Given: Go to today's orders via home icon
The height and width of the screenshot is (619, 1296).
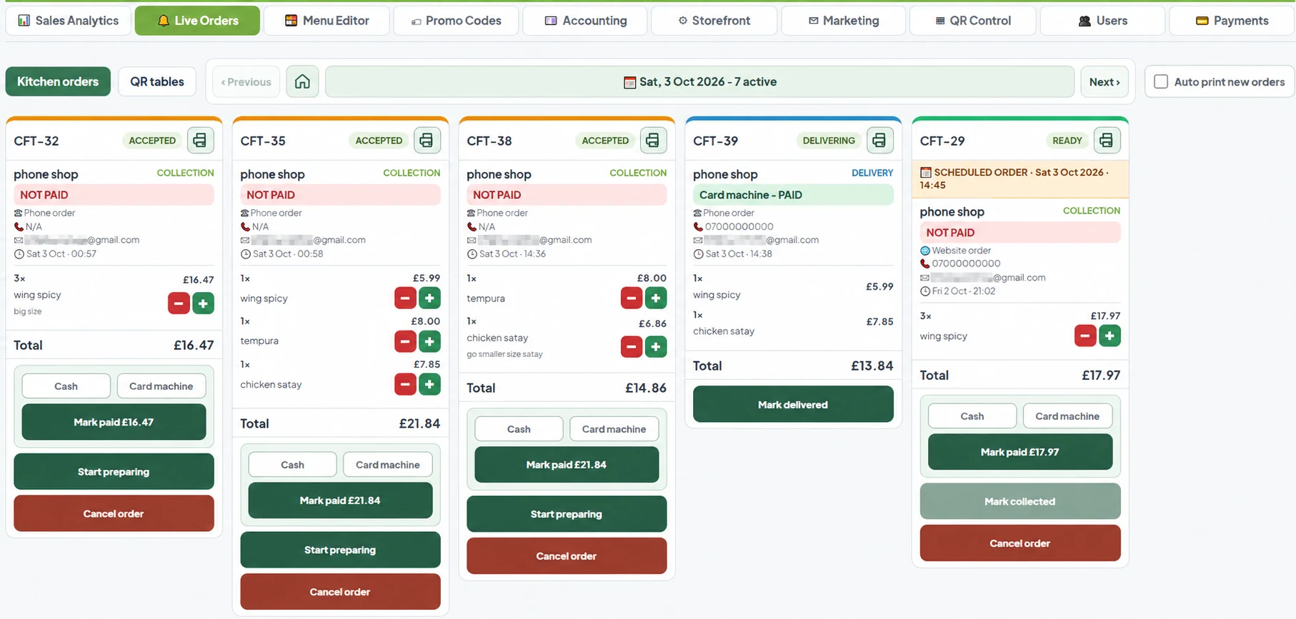Looking at the screenshot, I should click(302, 81).
